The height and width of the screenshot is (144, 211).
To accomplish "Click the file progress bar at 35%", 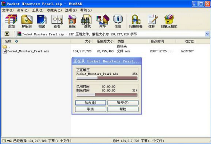I will [x=107, y=78].
